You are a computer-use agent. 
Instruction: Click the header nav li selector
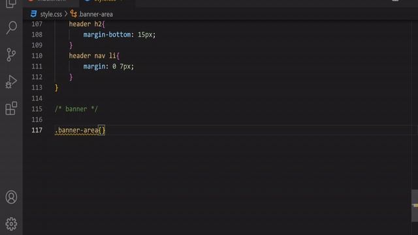click(93, 55)
